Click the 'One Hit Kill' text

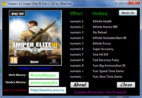click(x=100, y=55)
